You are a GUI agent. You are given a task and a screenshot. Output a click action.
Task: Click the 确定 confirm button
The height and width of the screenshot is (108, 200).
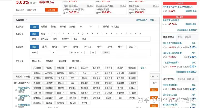[x=106, y=53]
